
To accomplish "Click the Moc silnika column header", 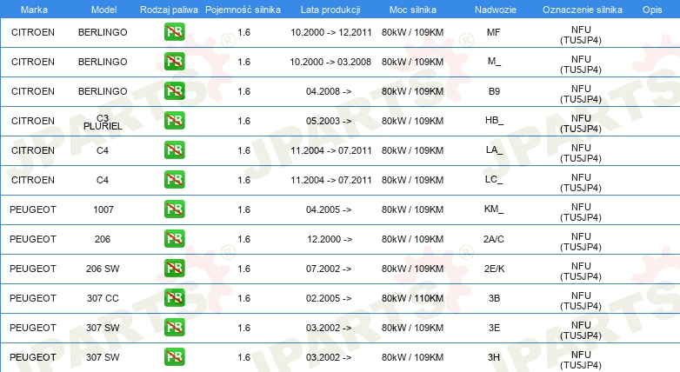I will click(413, 10).
